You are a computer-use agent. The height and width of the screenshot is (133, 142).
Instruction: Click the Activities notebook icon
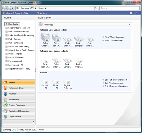(x=41, y=24)
